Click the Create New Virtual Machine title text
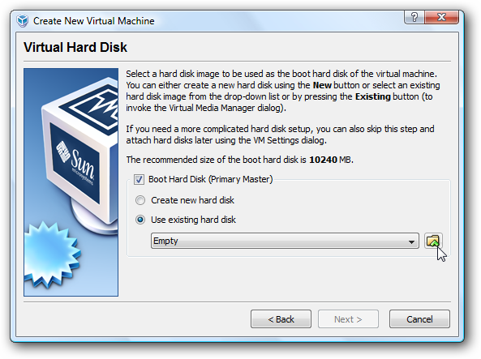The height and width of the screenshot is (359, 481). (x=93, y=21)
